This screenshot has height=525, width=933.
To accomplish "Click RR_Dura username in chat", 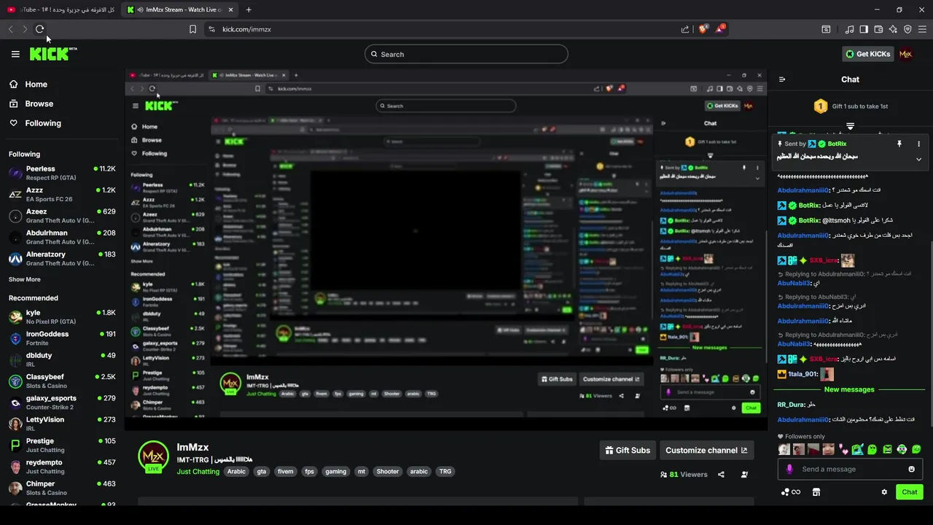I will 791,405.
